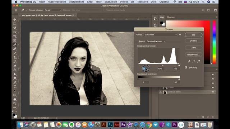
Task: Hide the Зеленый копия channel eye
Action: (x=161, y=92)
